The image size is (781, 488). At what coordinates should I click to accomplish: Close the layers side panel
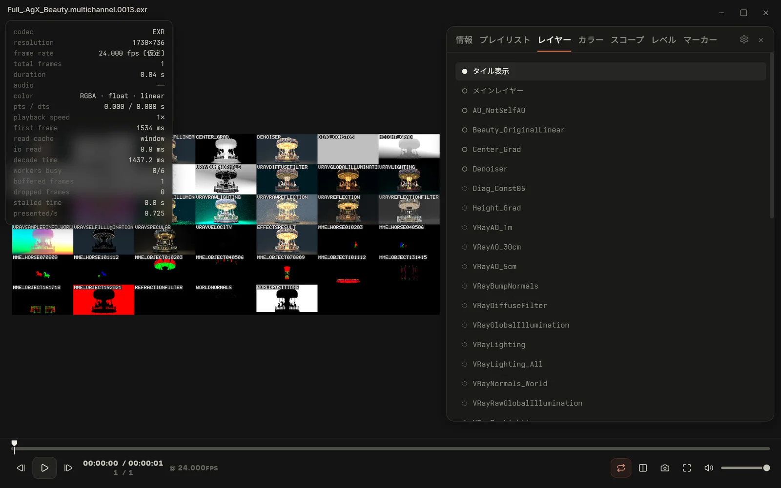[761, 40]
